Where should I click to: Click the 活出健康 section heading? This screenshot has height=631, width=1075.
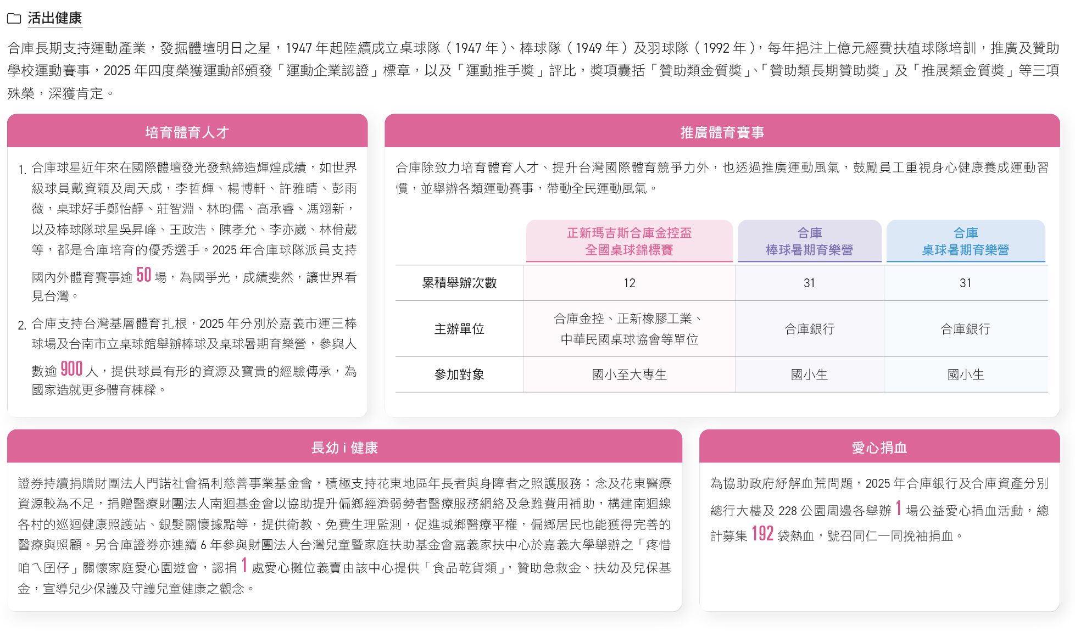54,18
